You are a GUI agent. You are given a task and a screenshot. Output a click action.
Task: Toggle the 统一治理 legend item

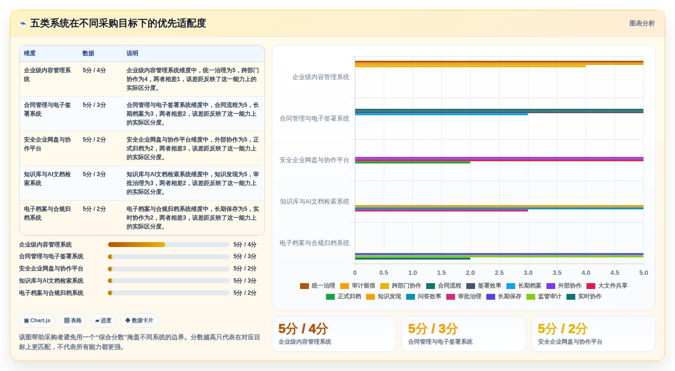click(x=318, y=286)
